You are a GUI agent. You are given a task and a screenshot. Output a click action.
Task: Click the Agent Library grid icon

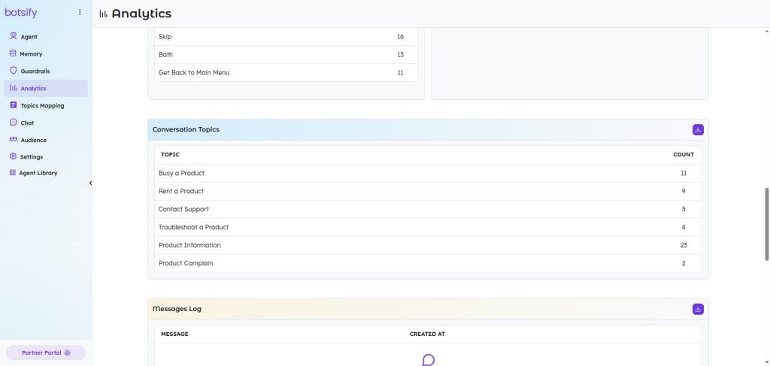13,173
